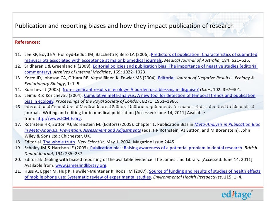This screenshot has height=213, width=276.
Task: Open 'Publication bias: Raising awareness' link
Action: tap(166, 148)
